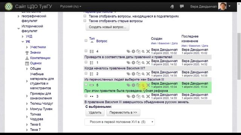241x135 pixels.
Task: Collapse Исторический факультет node
Action: point(18,28)
